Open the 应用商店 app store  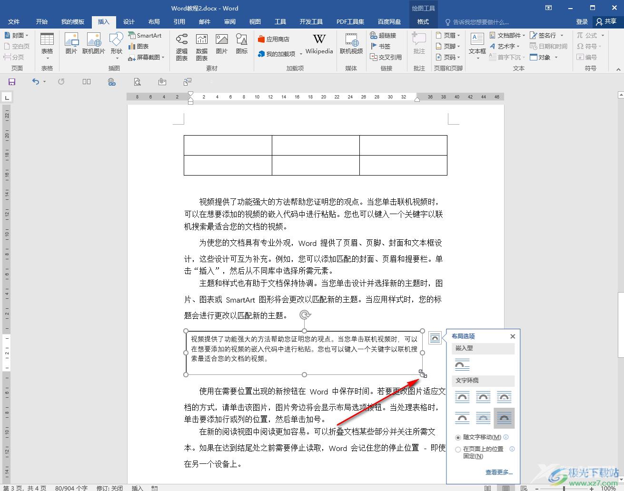point(274,39)
